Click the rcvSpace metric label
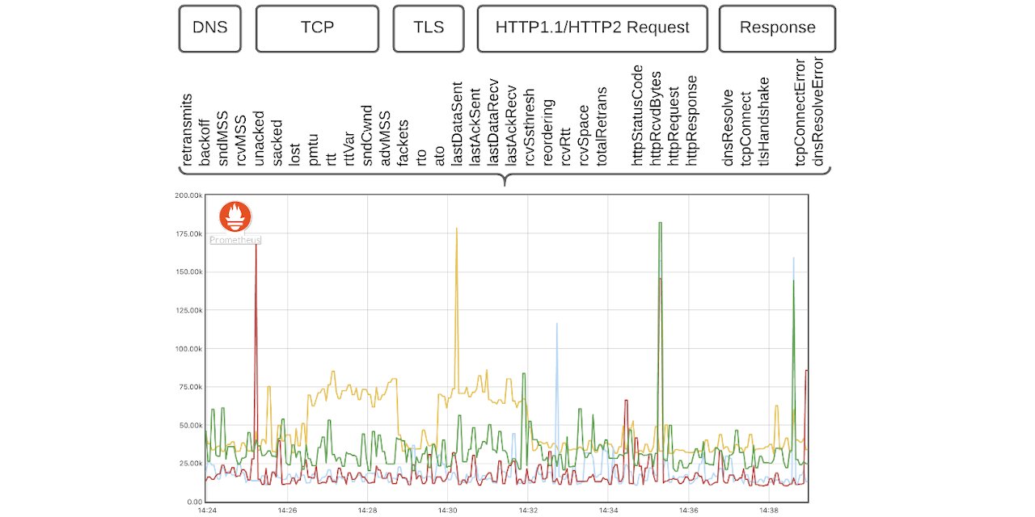The image size is (1035, 517). [583, 137]
